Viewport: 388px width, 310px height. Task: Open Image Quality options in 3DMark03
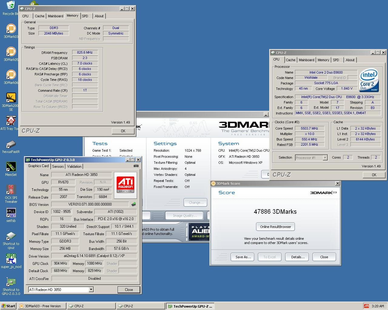(x=185, y=216)
